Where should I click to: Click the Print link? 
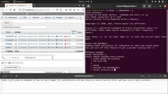coord(4,63)
